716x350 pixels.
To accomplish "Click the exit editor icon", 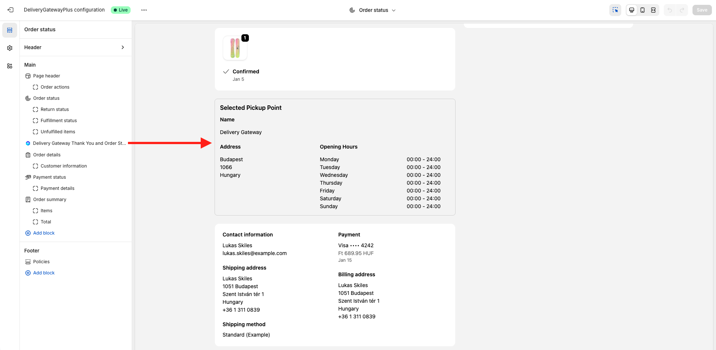I will click(x=10, y=10).
